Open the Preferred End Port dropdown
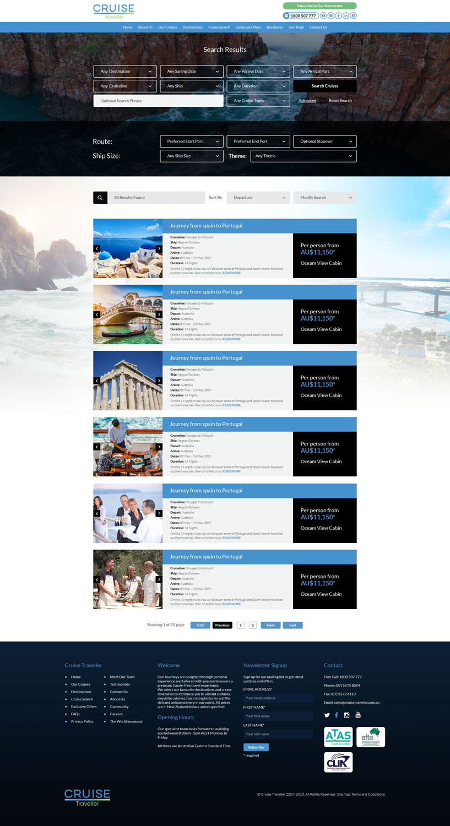450x826 pixels. point(258,141)
